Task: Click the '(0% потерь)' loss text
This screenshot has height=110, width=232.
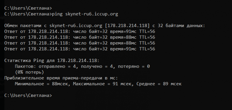Action: (x=29, y=72)
